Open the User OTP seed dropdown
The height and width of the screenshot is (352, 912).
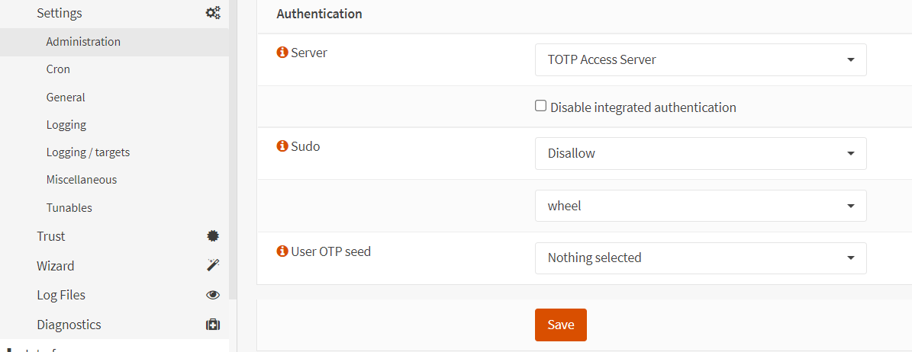[701, 258]
